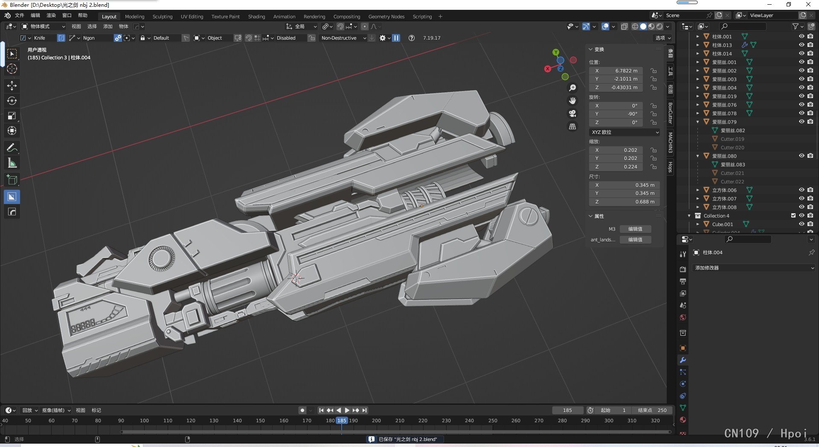Toggle lock on X location field

(x=653, y=71)
